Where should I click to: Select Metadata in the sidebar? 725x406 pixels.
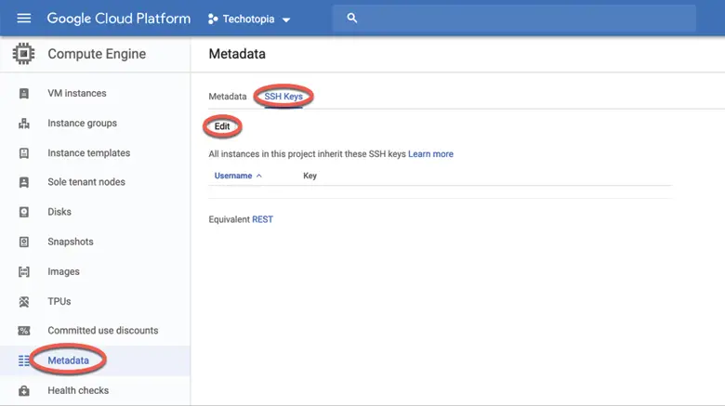tap(68, 360)
